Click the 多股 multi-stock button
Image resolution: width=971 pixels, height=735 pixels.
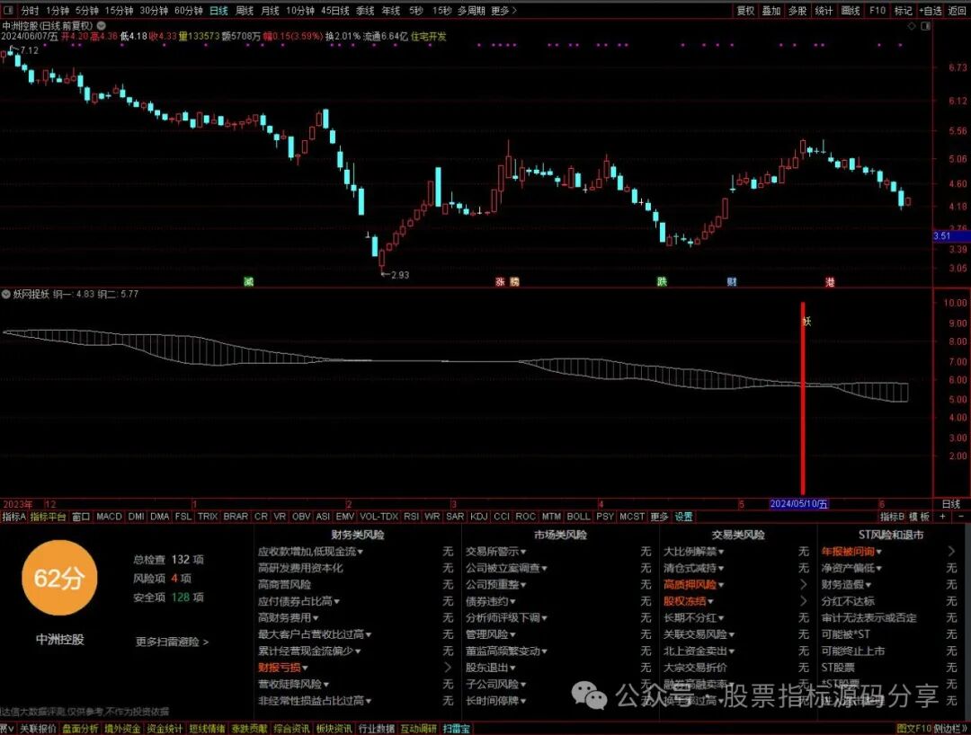point(797,11)
